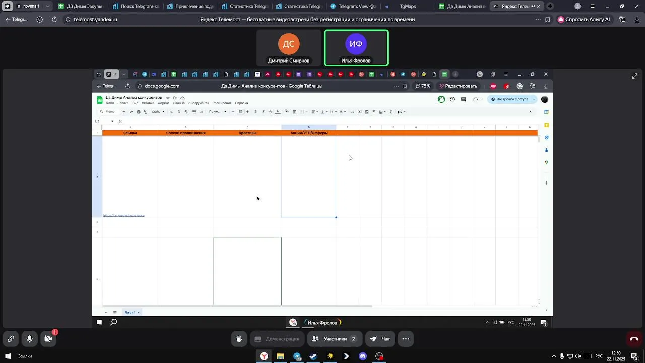Viewport: 645px width, 363px height.
Task: Add a new sheet with plus button
Action: (x=106, y=312)
